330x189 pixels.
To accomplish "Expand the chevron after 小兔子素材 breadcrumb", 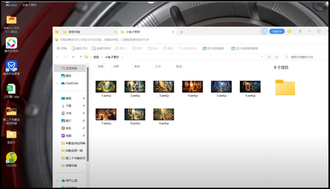I will click(x=122, y=57).
